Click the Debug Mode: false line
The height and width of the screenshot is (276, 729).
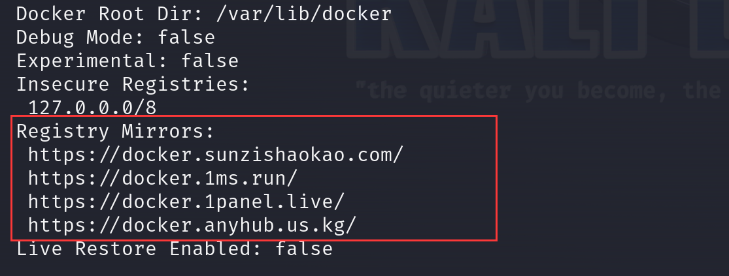pos(116,37)
